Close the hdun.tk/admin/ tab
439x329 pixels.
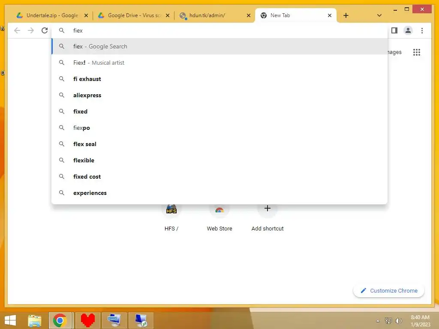(x=248, y=15)
